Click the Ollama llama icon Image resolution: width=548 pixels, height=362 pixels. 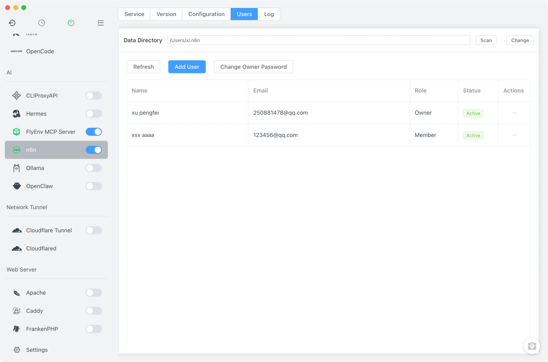(16, 168)
